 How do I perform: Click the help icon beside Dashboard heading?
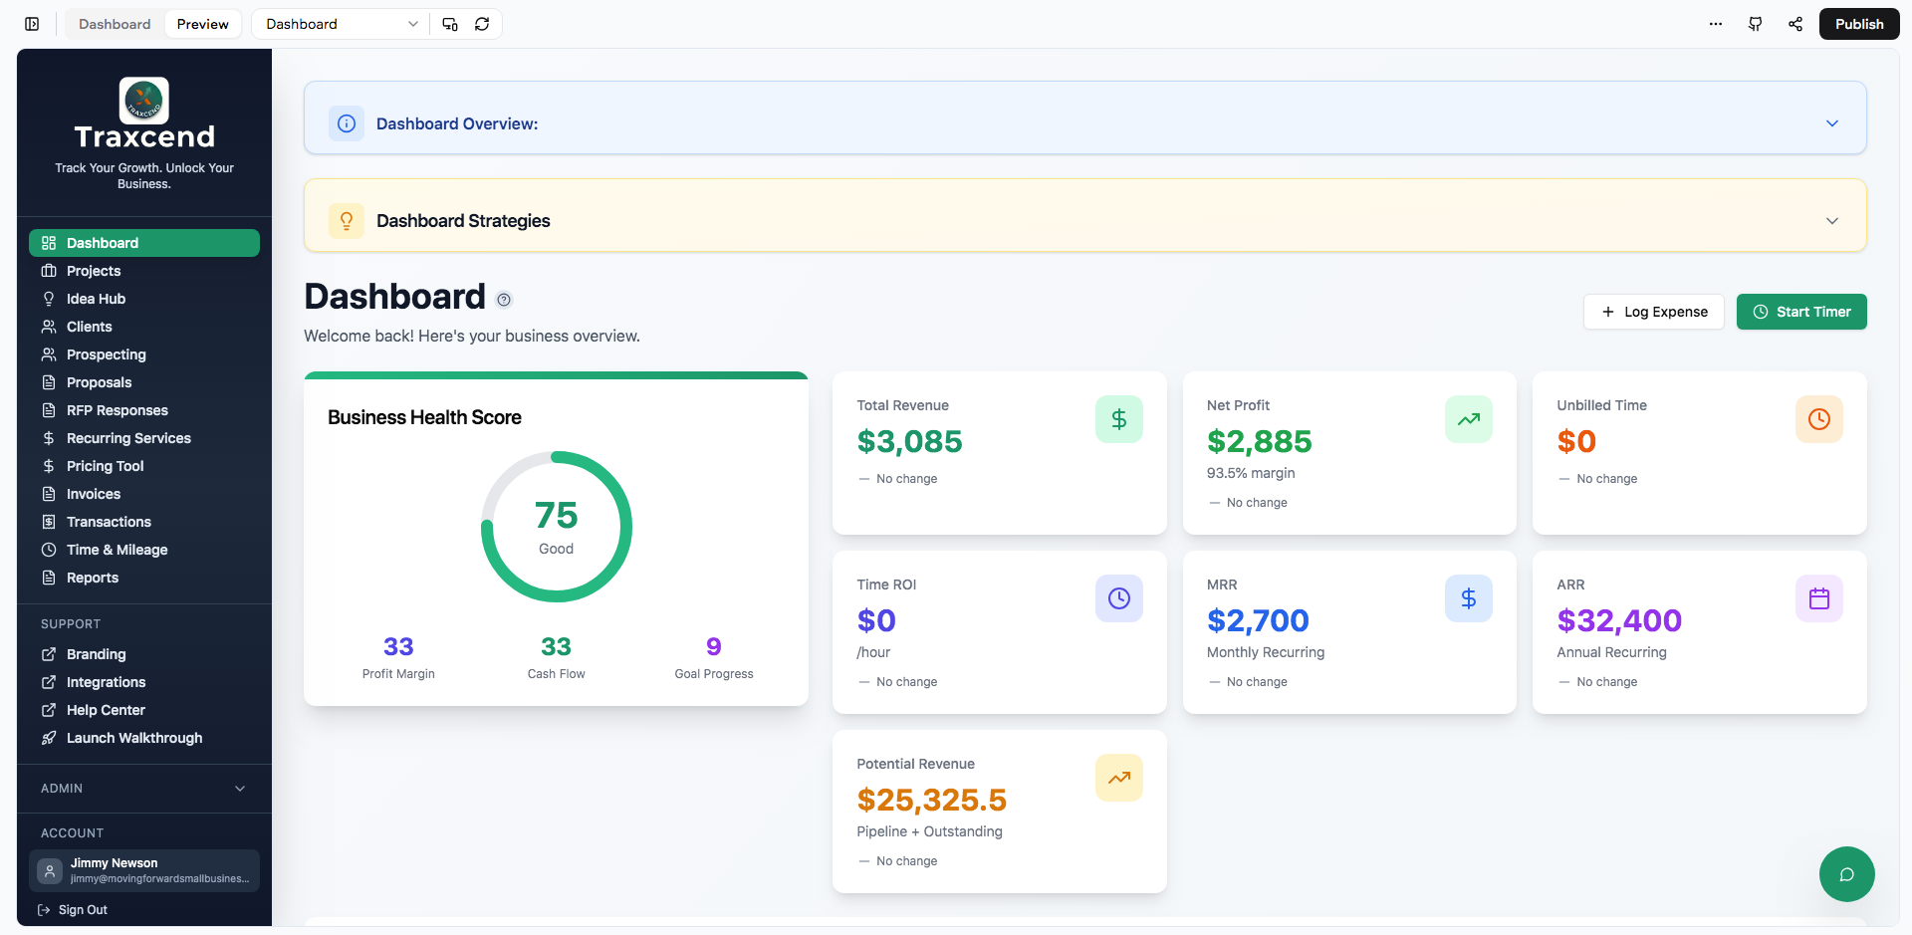click(x=504, y=300)
